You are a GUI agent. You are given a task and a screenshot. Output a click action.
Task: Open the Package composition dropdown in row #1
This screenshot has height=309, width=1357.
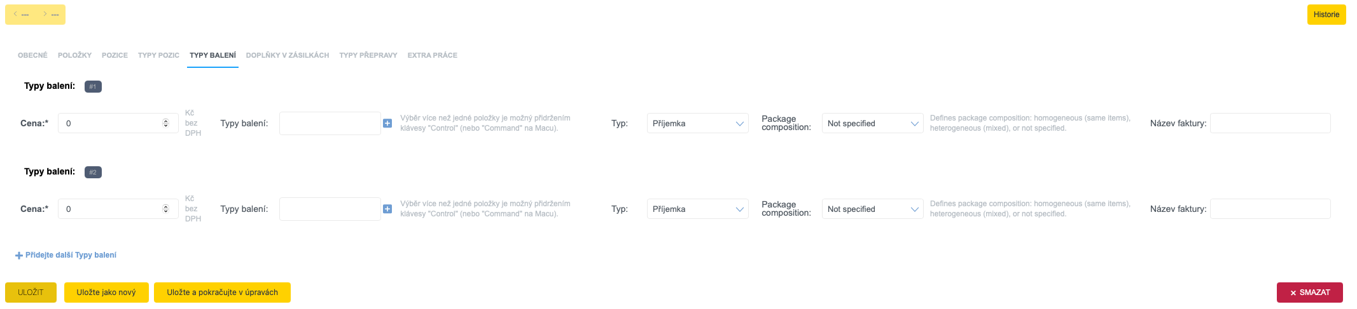(x=872, y=123)
